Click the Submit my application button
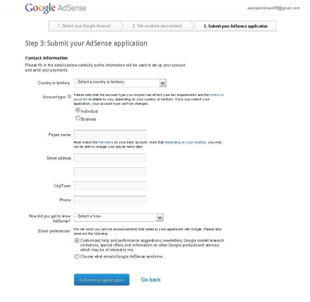Viewport: 310px width, 302px height. 101,280
